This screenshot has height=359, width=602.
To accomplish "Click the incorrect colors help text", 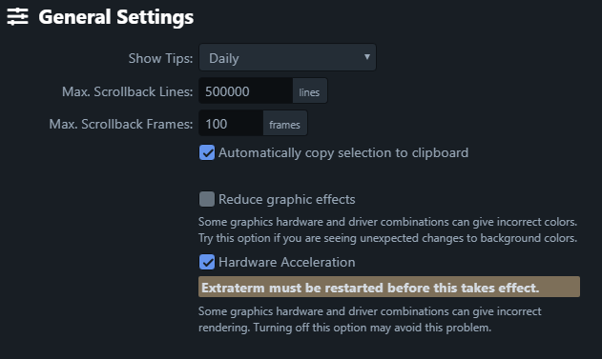I will click(387, 229).
